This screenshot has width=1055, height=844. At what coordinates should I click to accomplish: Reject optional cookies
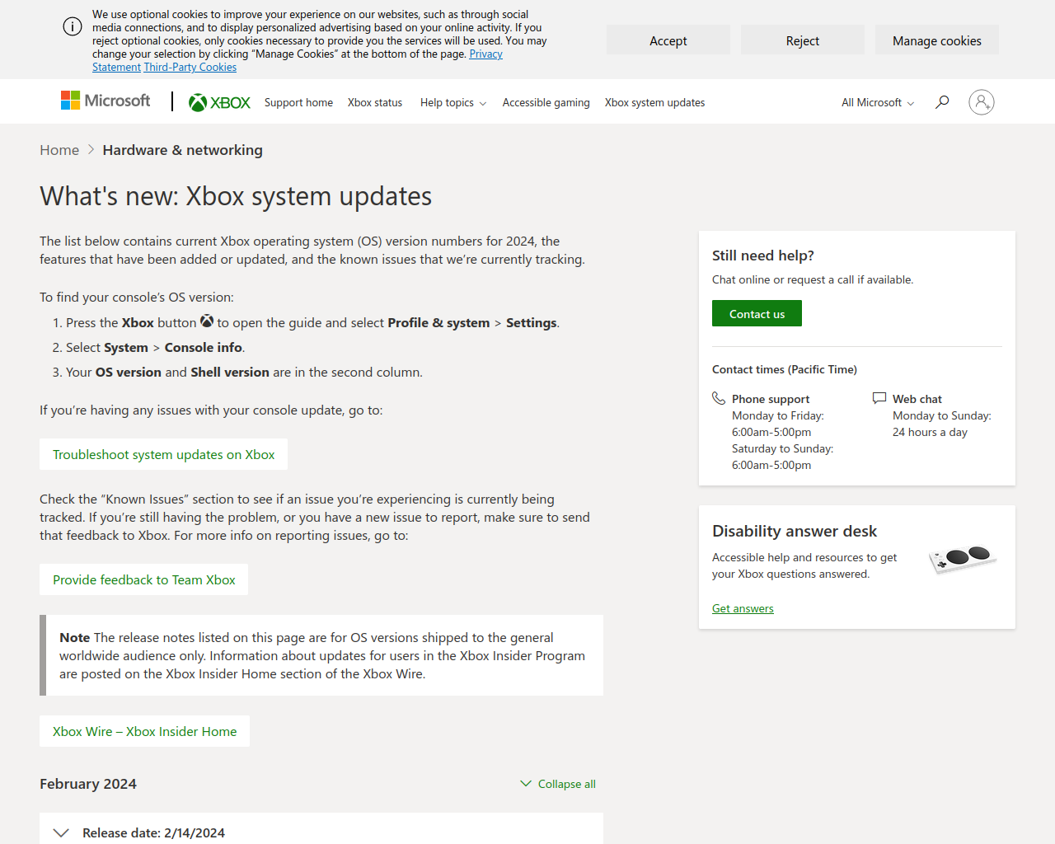pos(803,40)
